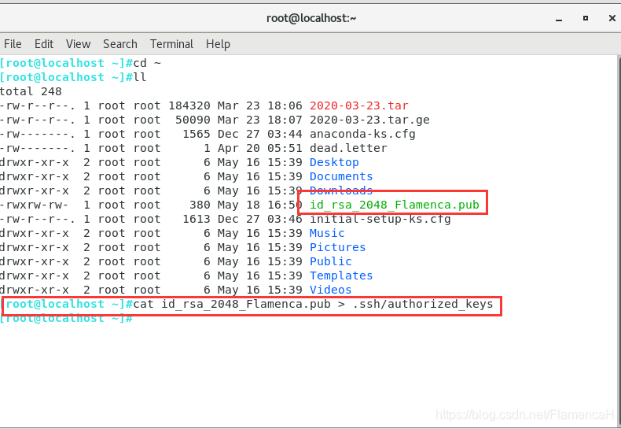Click the Desktop directory name
This screenshot has height=429, width=621.
(334, 163)
